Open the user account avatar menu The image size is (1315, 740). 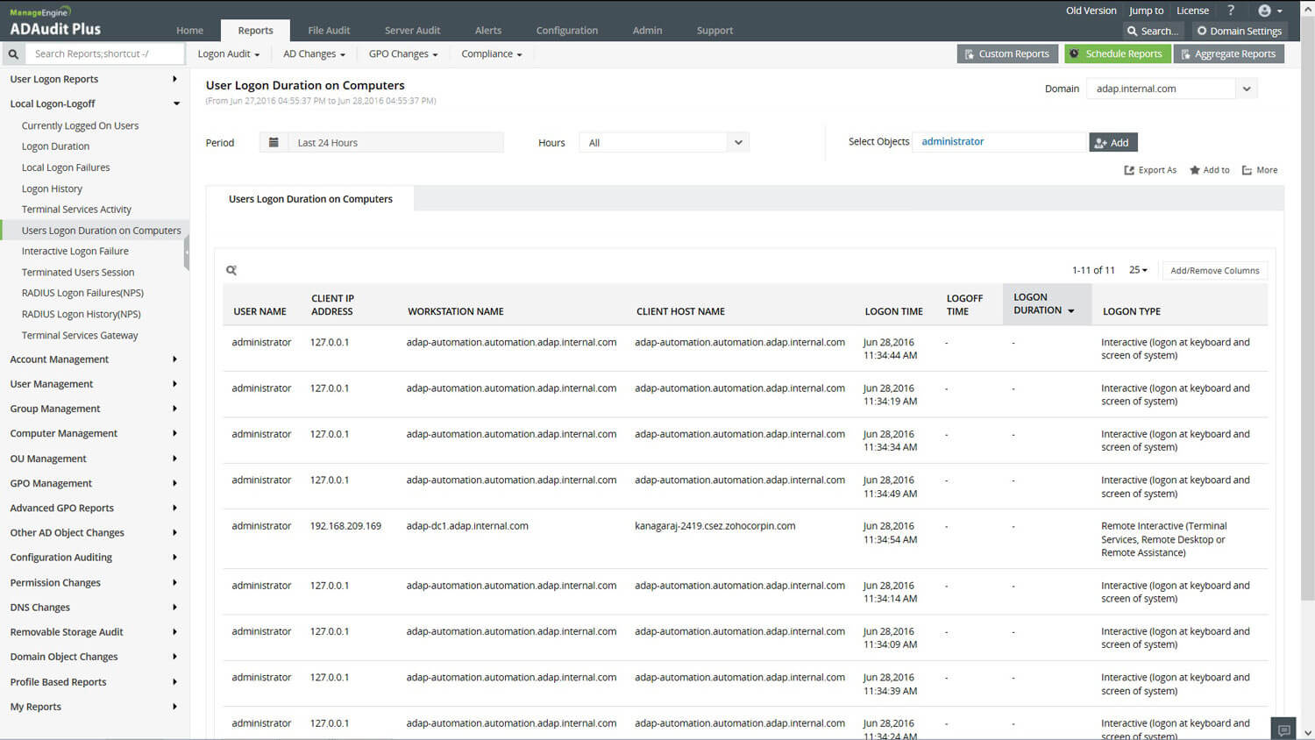1269,11
